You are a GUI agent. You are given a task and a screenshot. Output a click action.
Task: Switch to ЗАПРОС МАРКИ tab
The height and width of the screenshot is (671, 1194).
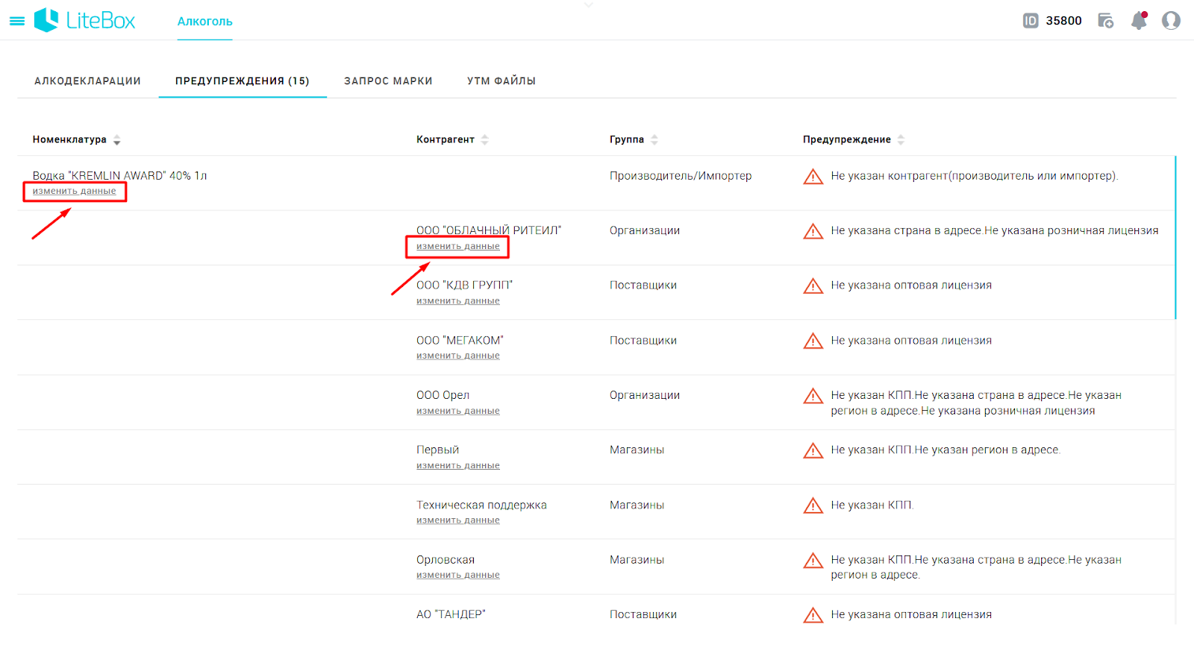pos(388,81)
